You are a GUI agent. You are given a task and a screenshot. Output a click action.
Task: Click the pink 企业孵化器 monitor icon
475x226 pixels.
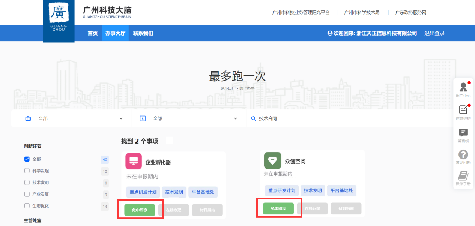(x=134, y=161)
